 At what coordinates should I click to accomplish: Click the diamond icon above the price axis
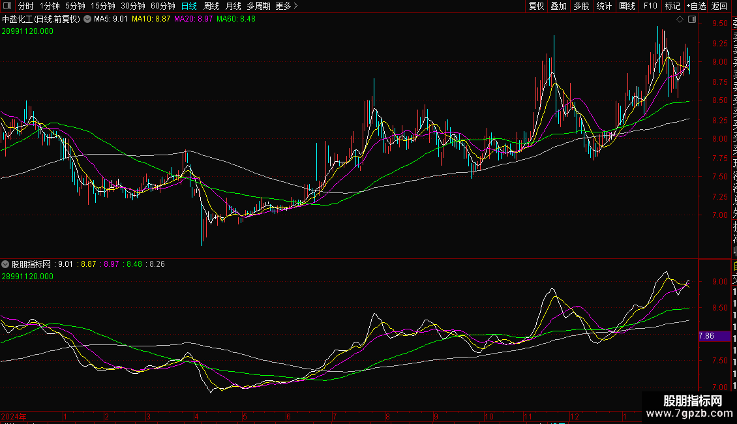tap(680, 20)
